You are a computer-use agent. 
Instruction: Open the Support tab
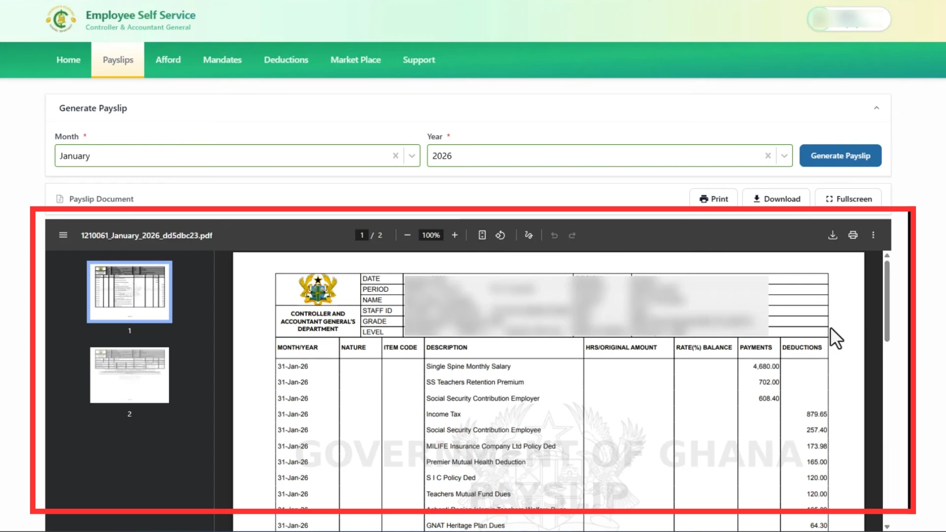point(419,60)
